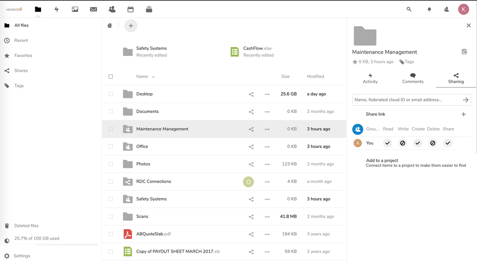Switch to the Activity tab
477x261 pixels.
coord(370,78)
